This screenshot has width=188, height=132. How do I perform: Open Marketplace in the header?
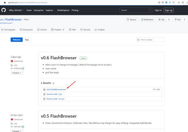click(x=63, y=10)
